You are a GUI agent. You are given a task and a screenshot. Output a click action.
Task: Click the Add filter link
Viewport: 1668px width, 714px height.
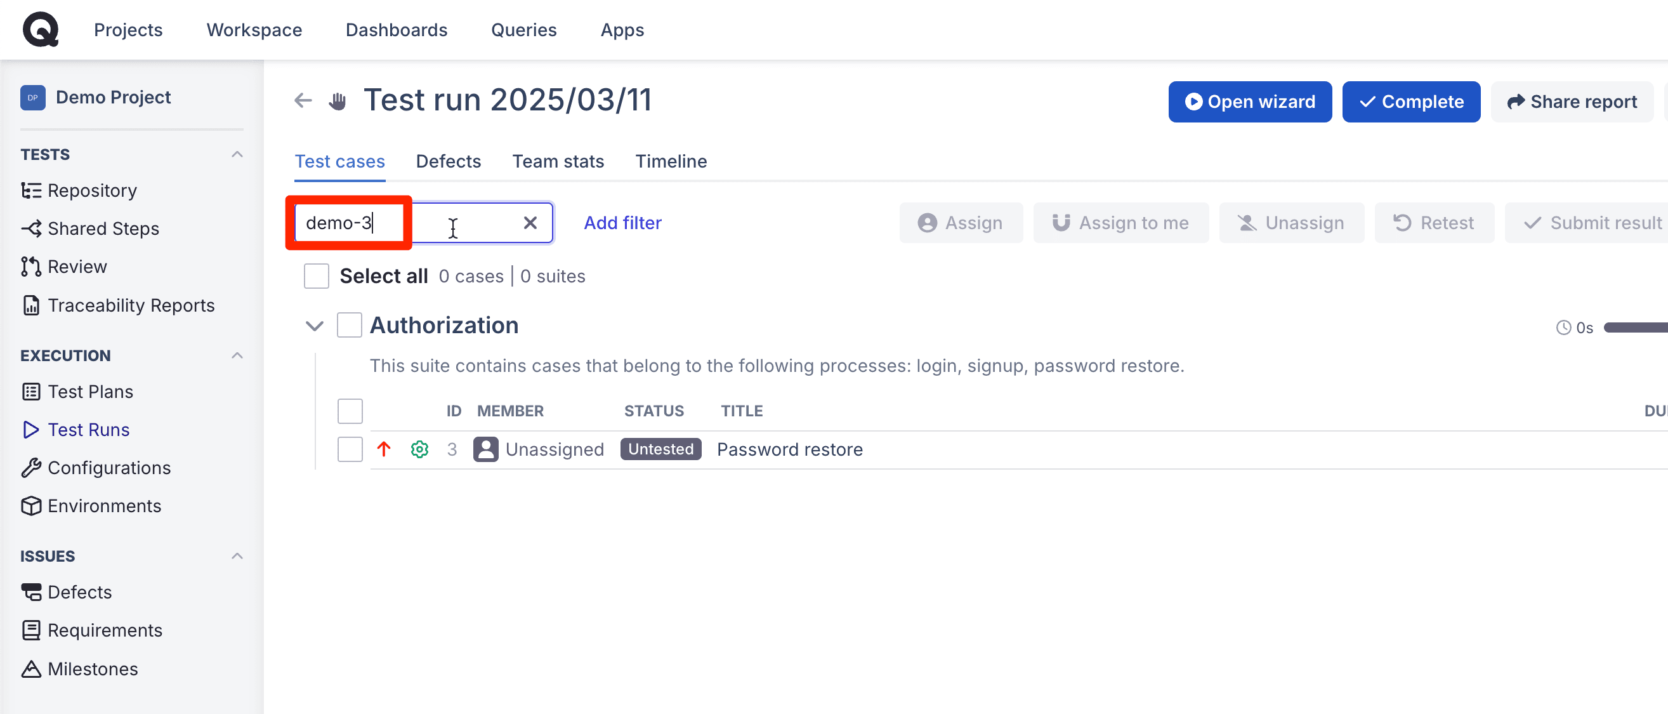pyautogui.click(x=622, y=223)
